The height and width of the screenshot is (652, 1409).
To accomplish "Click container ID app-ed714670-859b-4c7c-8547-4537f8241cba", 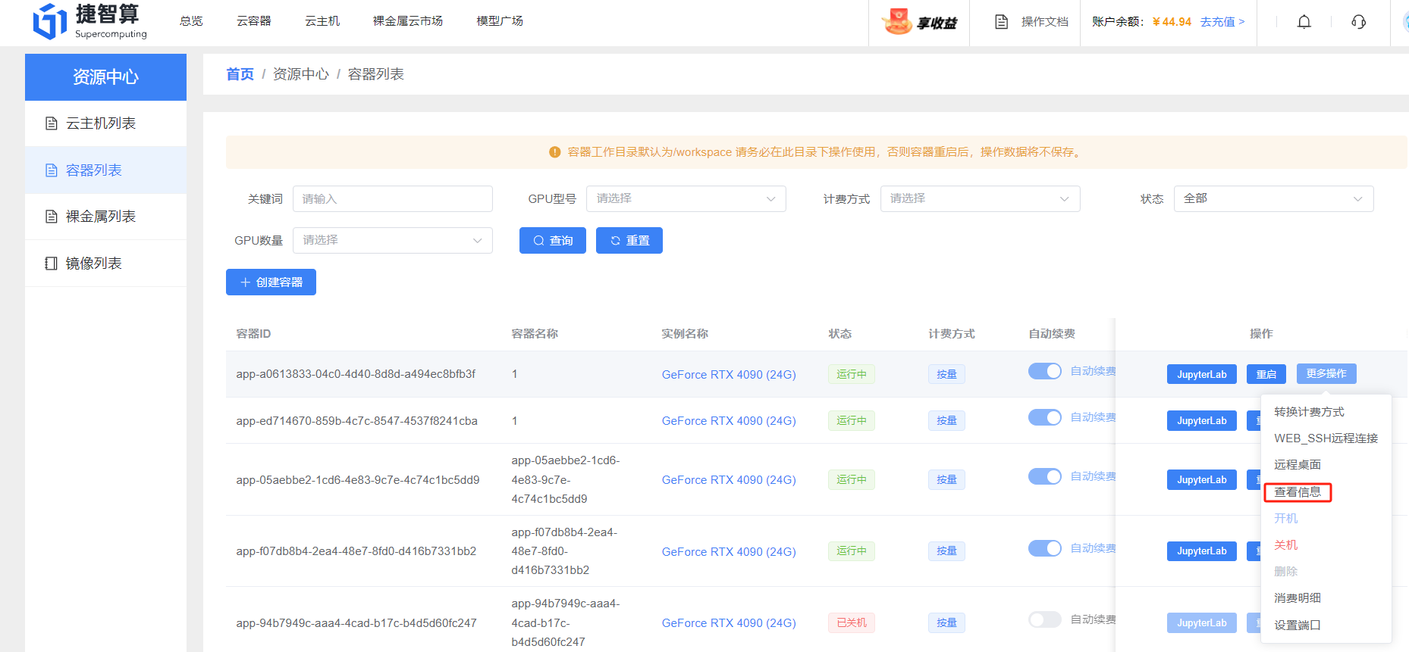I will [356, 420].
